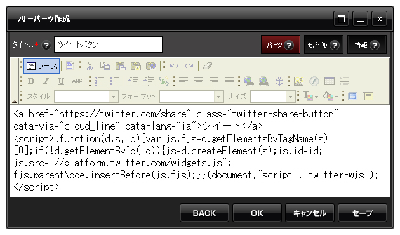Click the Maximize editor icon

coord(352,97)
